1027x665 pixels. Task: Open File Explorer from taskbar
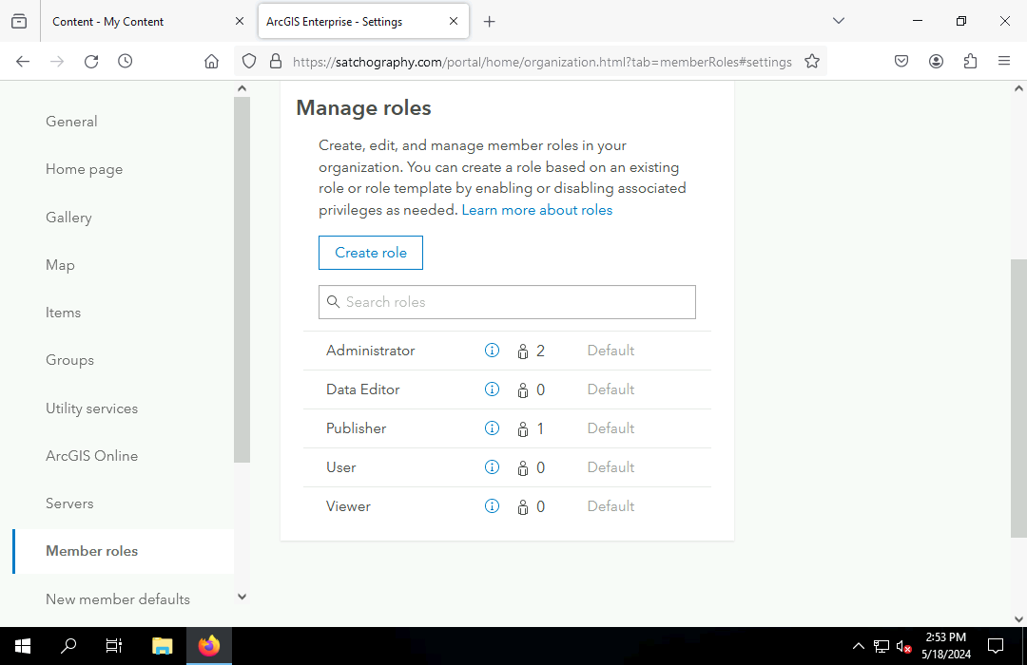(x=162, y=646)
